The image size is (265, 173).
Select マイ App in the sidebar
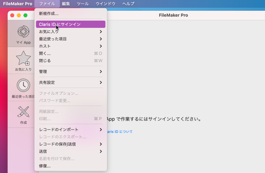23,34
